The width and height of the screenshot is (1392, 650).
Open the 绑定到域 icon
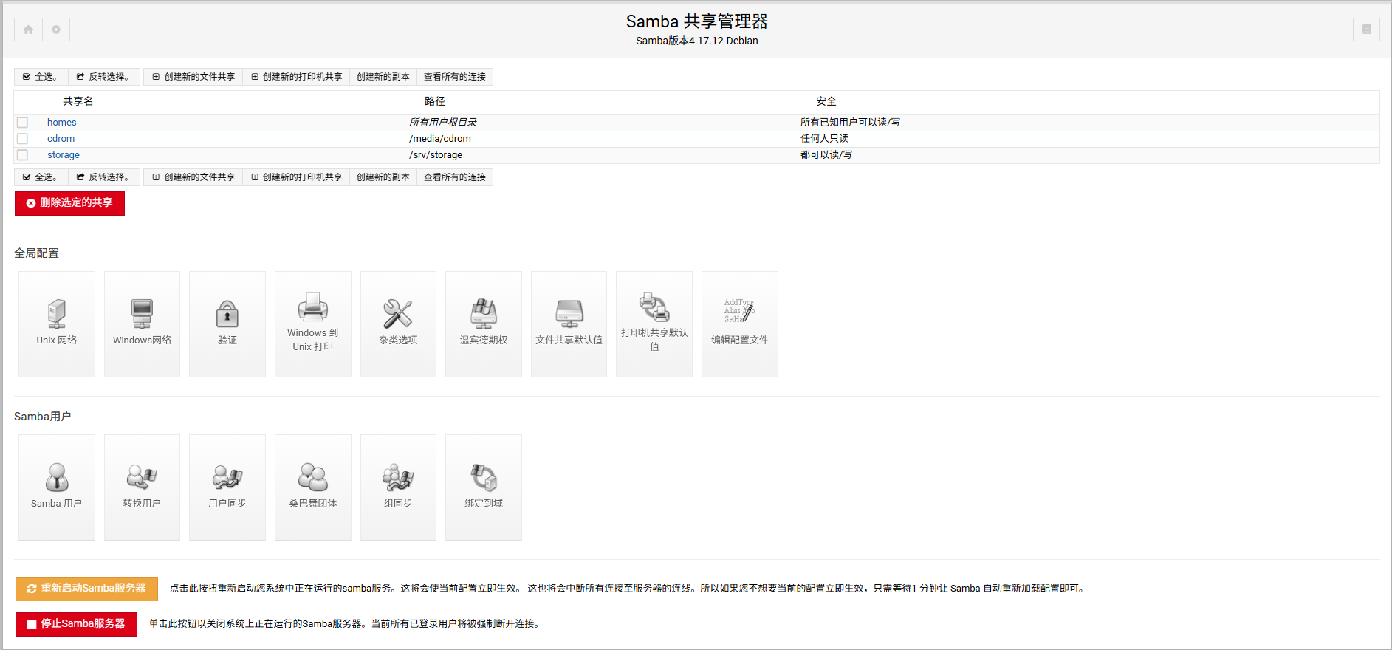point(484,487)
